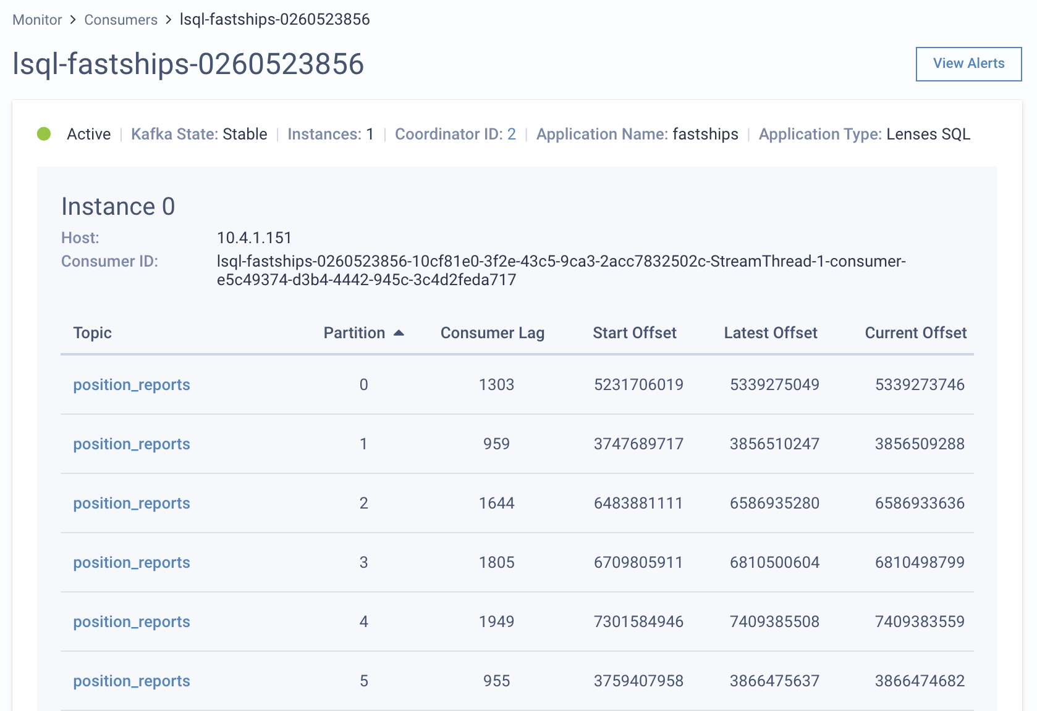The image size is (1037, 711).
Task: Click the Application Name: fastships text
Action: coord(637,134)
